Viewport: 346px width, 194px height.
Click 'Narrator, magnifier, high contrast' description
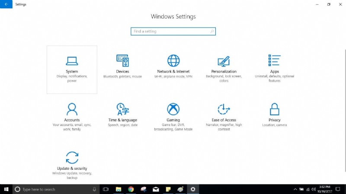(224, 127)
